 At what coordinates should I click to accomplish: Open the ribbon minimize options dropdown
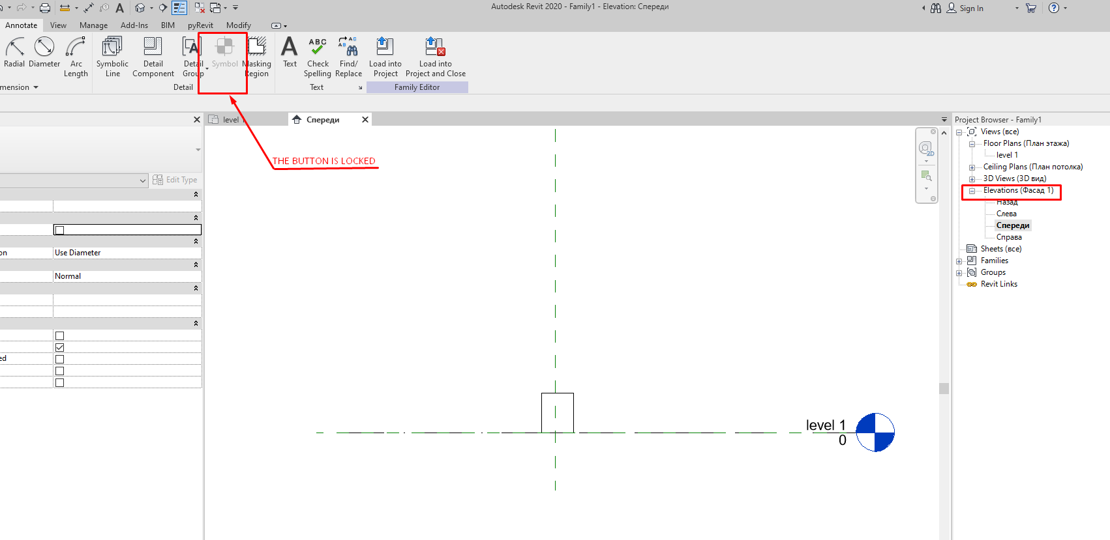tap(279, 26)
